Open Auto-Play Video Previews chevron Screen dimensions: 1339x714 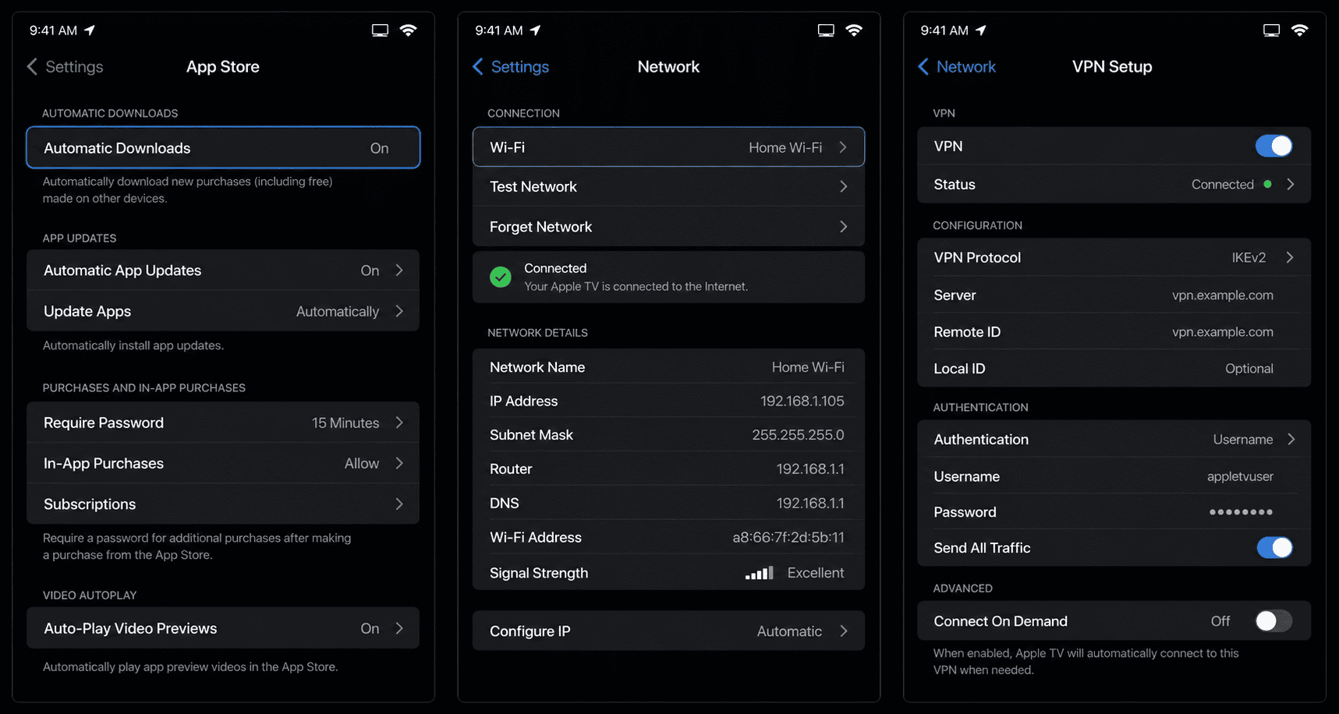point(399,628)
